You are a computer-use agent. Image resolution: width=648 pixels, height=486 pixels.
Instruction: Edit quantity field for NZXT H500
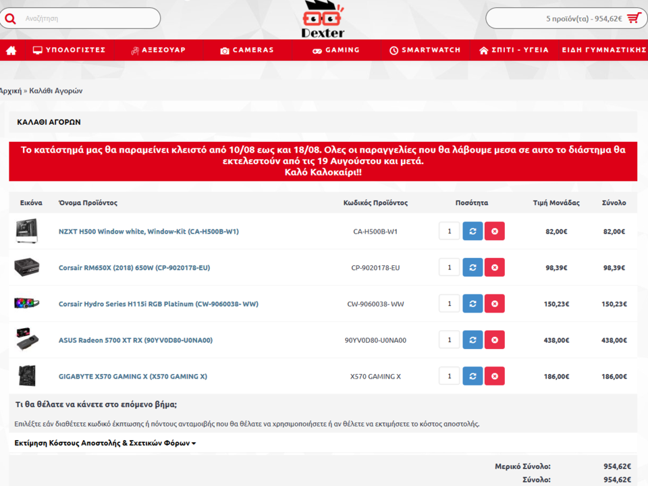pyautogui.click(x=450, y=231)
